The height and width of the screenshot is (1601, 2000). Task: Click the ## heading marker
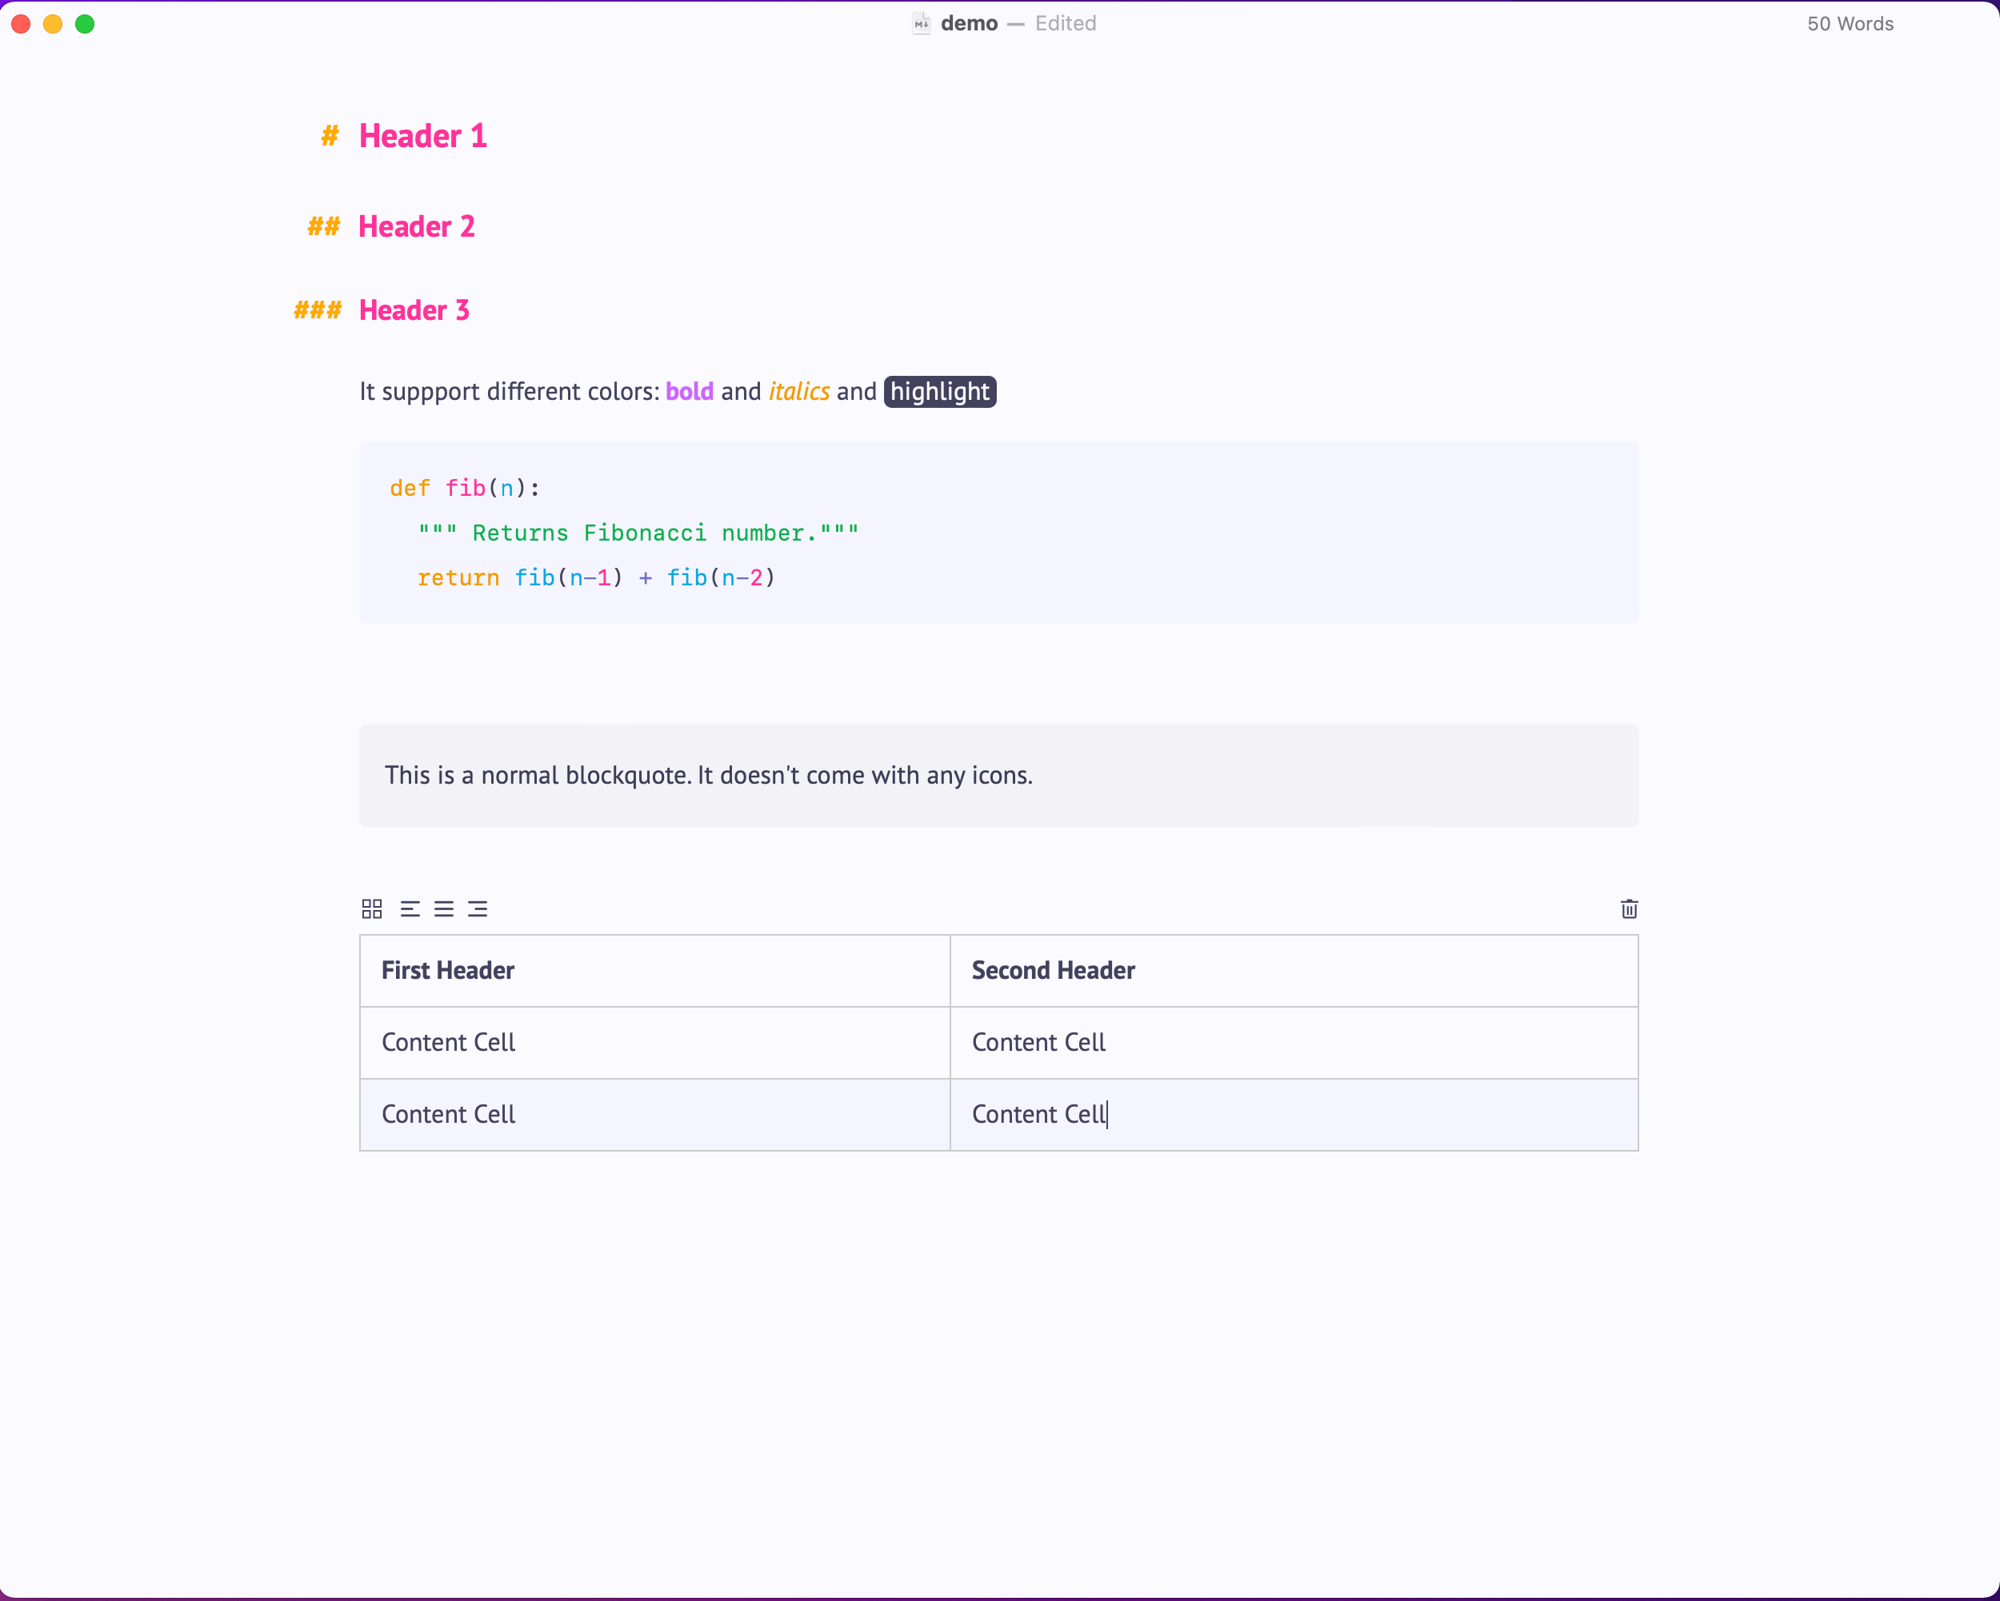[324, 226]
